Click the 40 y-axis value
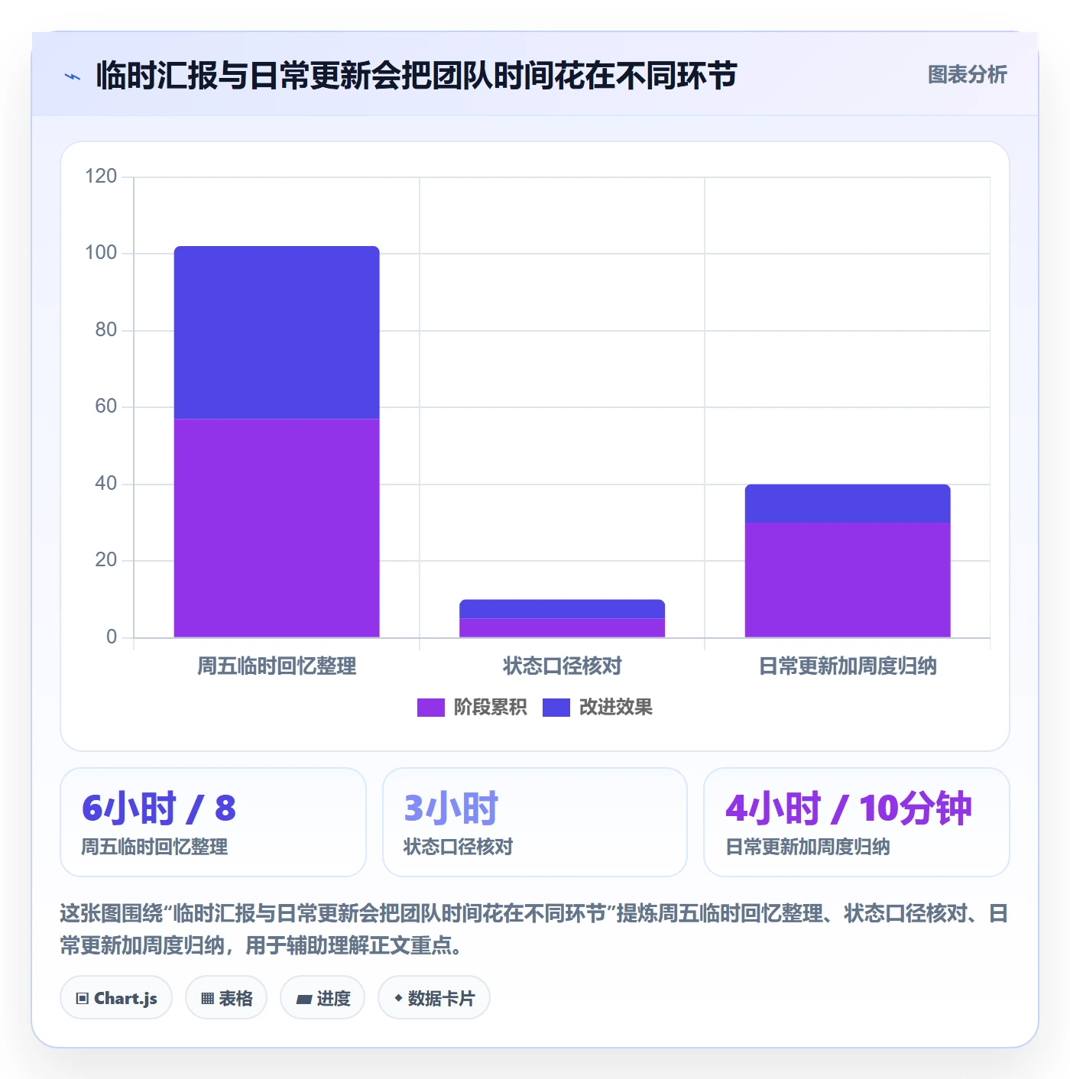This screenshot has height=1079, width=1070. click(106, 484)
